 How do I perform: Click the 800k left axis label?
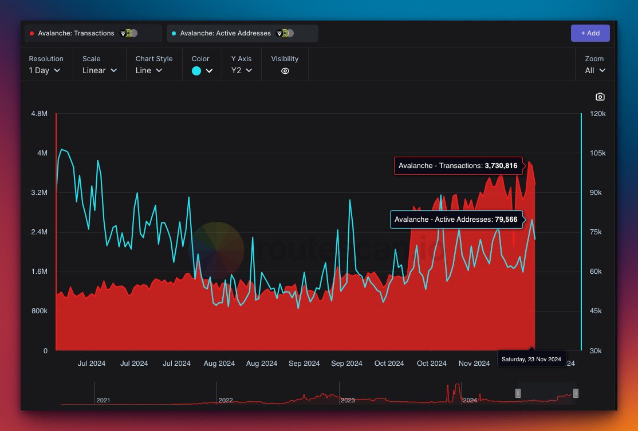pos(40,311)
